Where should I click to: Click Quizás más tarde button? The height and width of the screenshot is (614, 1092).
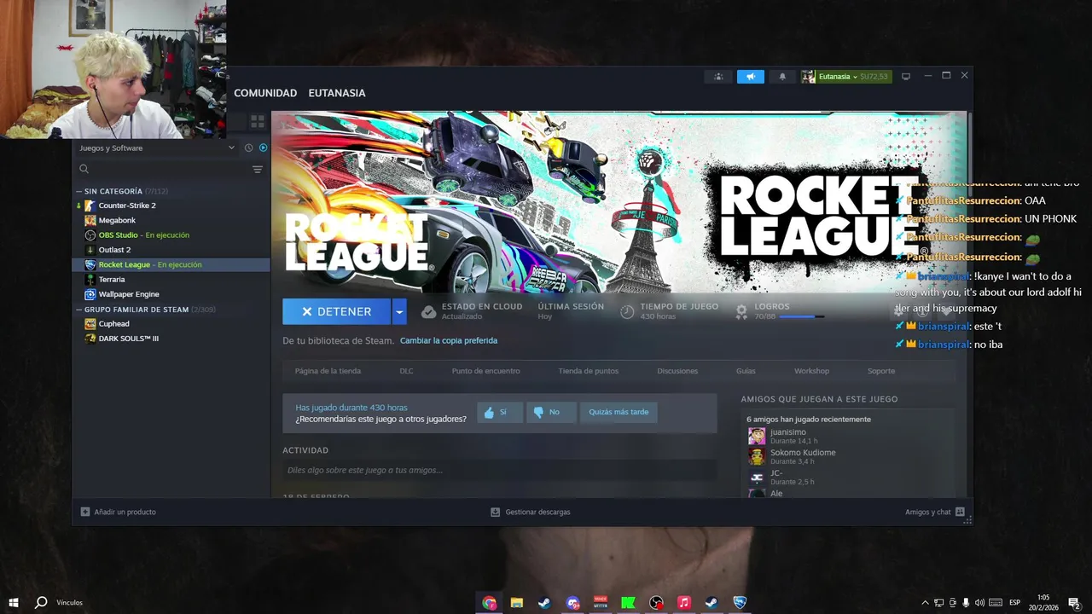click(x=619, y=412)
